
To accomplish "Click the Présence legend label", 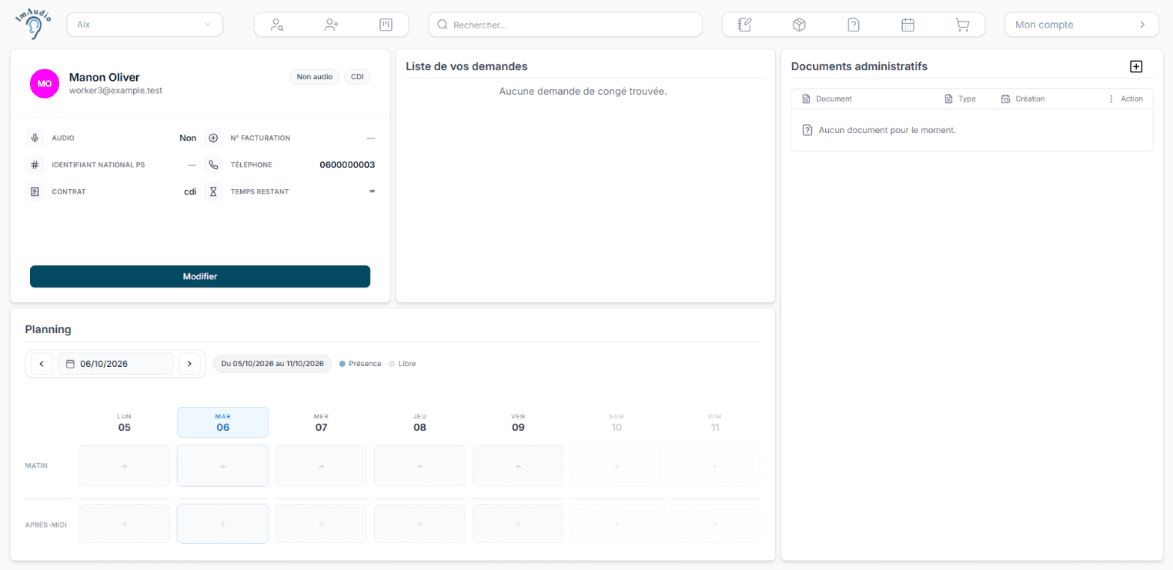I will click(x=365, y=364).
